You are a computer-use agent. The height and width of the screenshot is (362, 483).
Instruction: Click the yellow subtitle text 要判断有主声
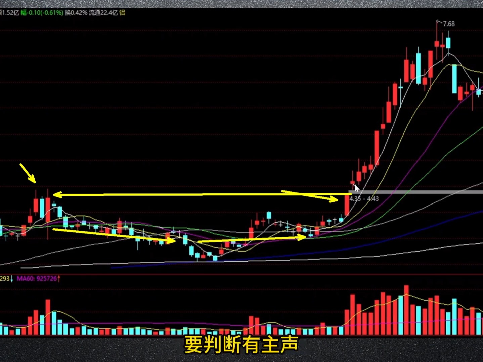241,345
